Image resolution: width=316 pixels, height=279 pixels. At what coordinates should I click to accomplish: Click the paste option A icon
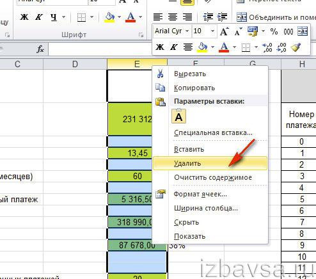[178, 116]
